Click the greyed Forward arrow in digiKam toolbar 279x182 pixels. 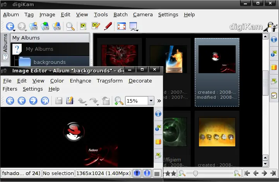[x=22, y=26]
